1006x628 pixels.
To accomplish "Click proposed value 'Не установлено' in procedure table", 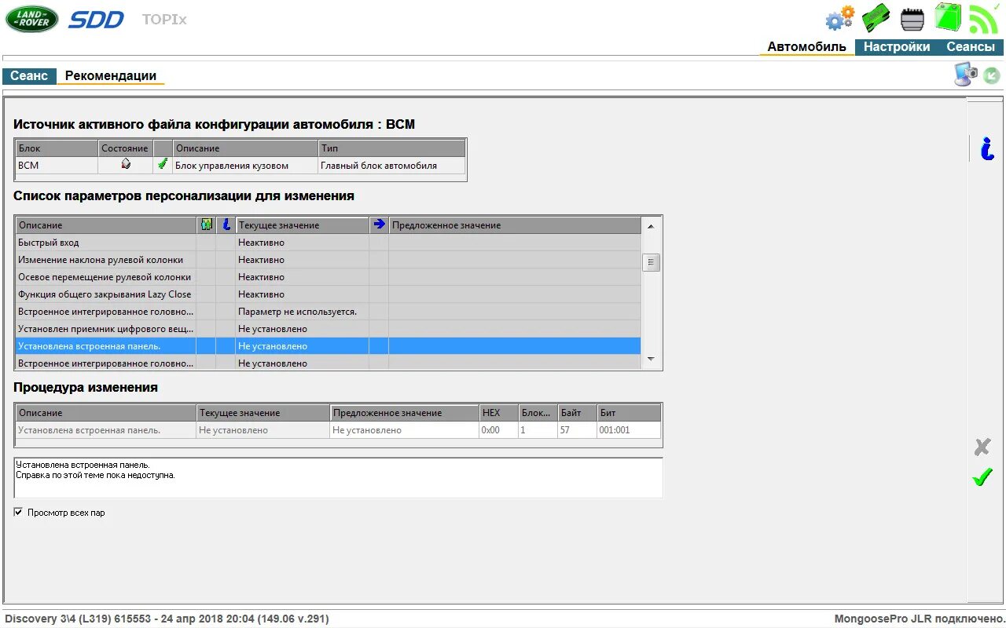I will pos(405,430).
